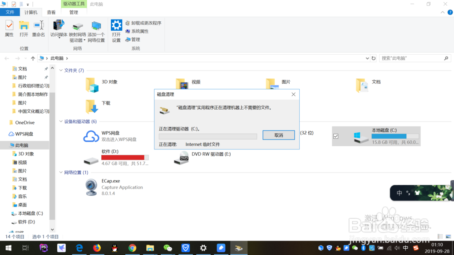
Task: Click the 软件 (D:) red capacity bar
Action: (x=125, y=157)
